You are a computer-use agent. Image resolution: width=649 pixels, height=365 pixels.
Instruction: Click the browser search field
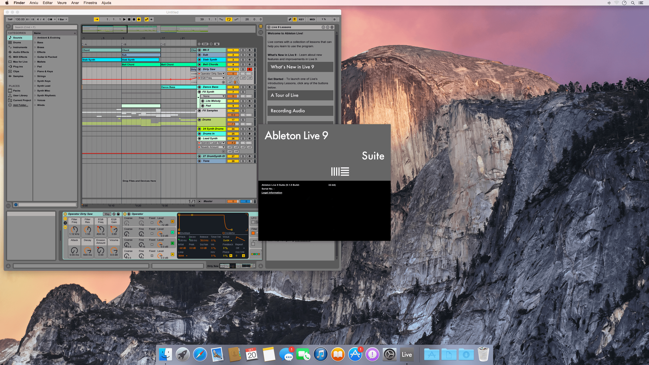[45, 27]
